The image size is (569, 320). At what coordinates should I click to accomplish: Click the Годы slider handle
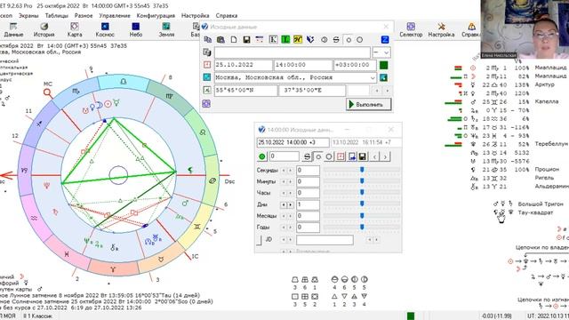[x=362, y=227]
